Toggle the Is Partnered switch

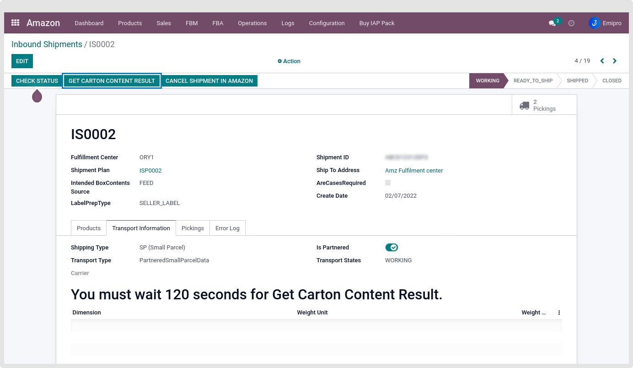pyautogui.click(x=392, y=248)
